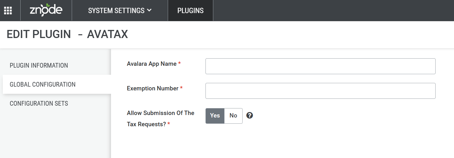Click the Exemption Number label
This screenshot has height=158, width=454.
point(153,89)
